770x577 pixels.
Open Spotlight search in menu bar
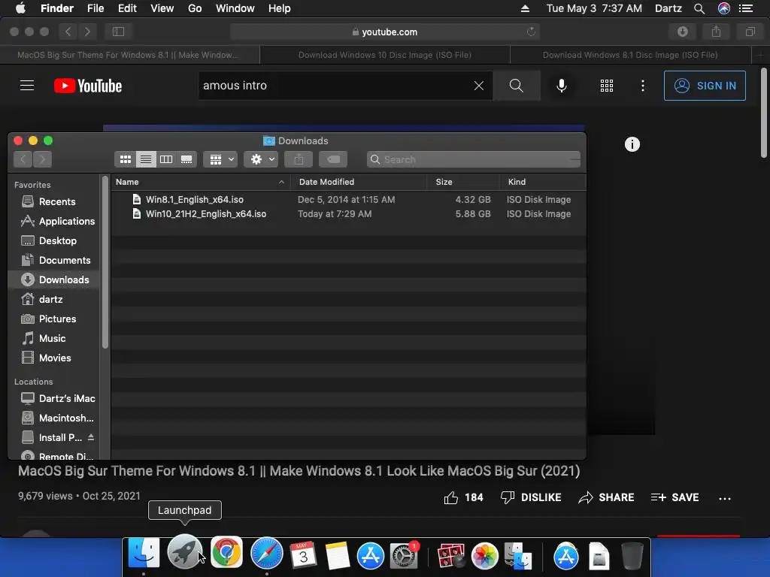(699, 8)
